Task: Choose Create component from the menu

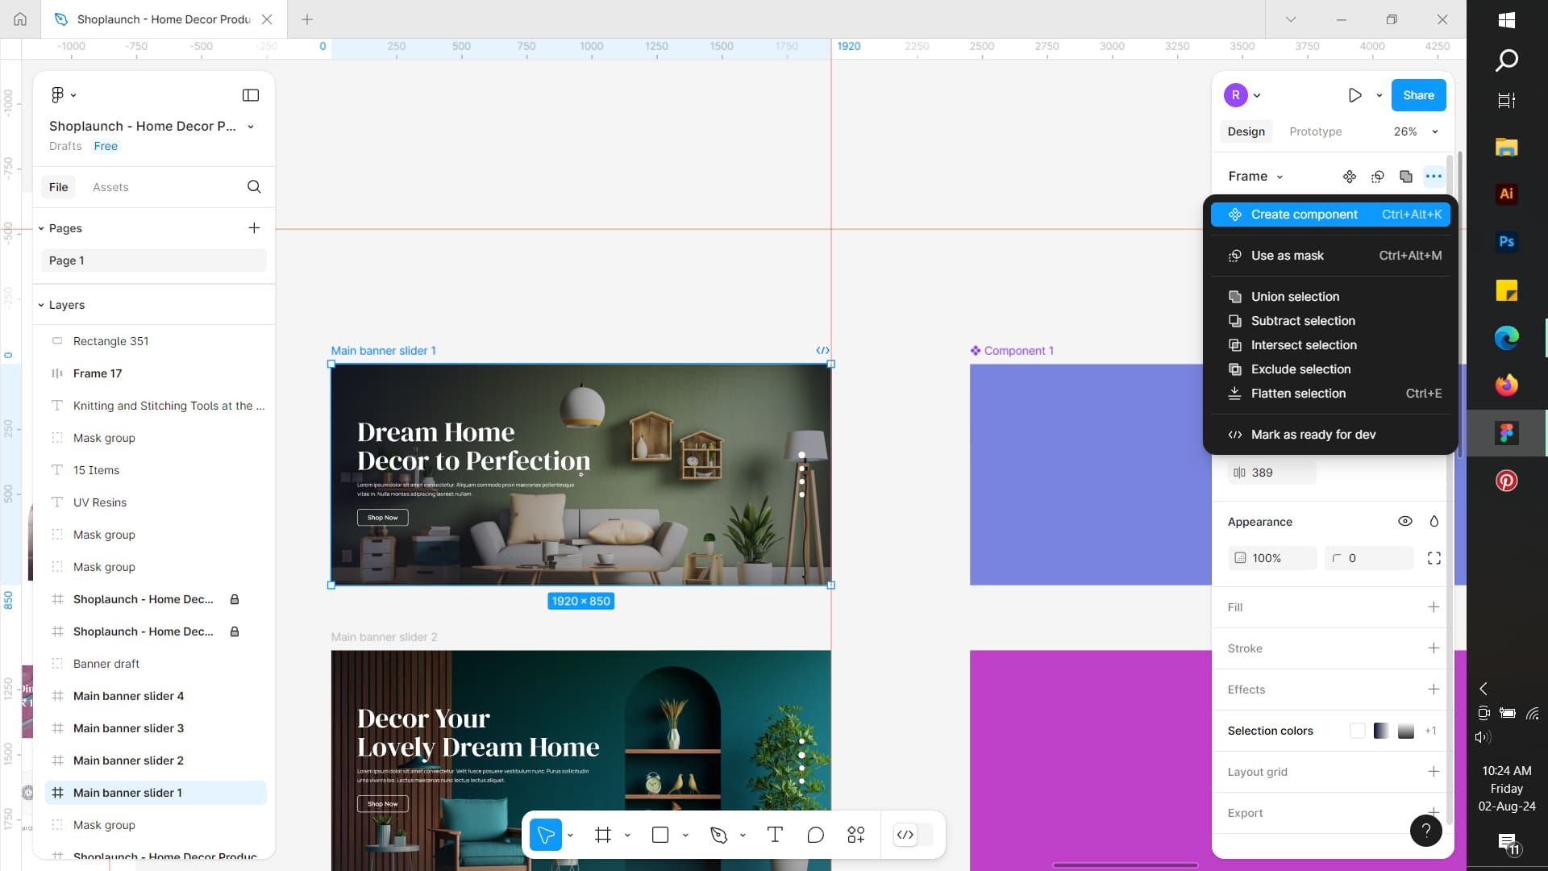Action: pyautogui.click(x=1330, y=215)
